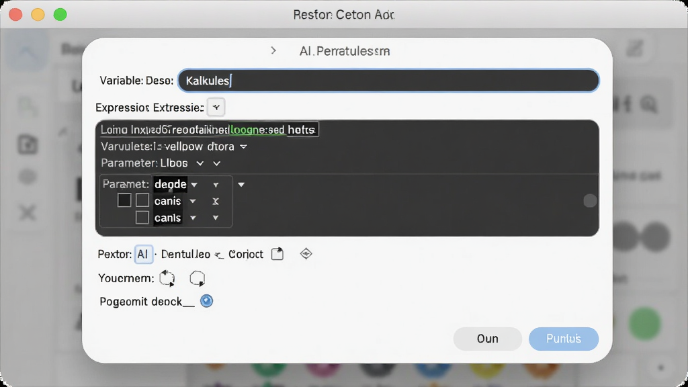The width and height of the screenshot is (688, 387).
Task: Click the Corioct label in the Pextor row
Action: coord(246,254)
